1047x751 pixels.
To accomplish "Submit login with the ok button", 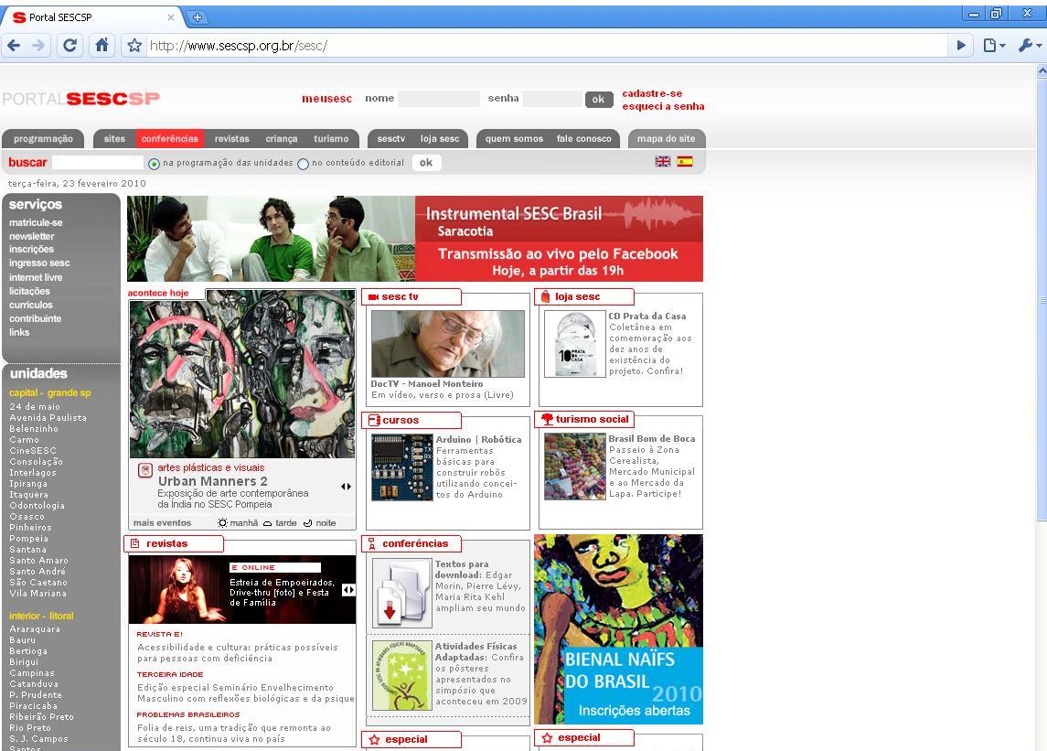I will pos(598,100).
